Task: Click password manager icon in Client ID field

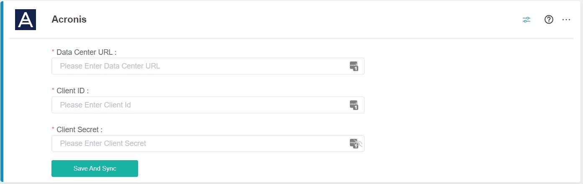Action: pos(354,105)
